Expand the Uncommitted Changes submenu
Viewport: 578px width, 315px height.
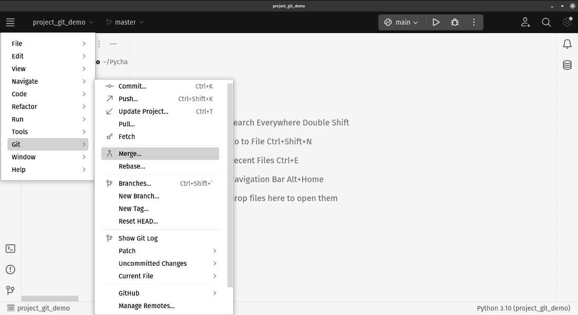point(160,264)
